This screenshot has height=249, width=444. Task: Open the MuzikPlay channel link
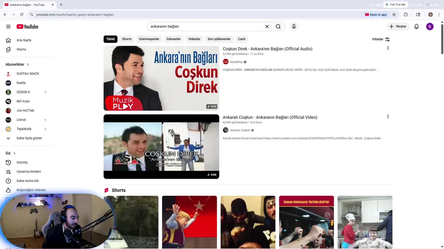[236, 62]
